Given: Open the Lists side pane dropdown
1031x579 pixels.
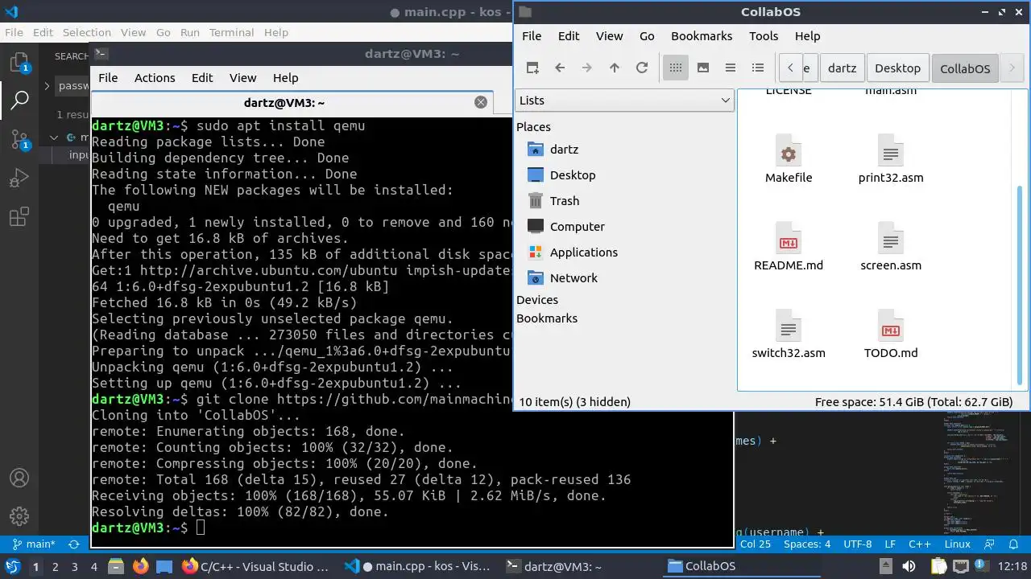Looking at the screenshot, I should [624, 101].
